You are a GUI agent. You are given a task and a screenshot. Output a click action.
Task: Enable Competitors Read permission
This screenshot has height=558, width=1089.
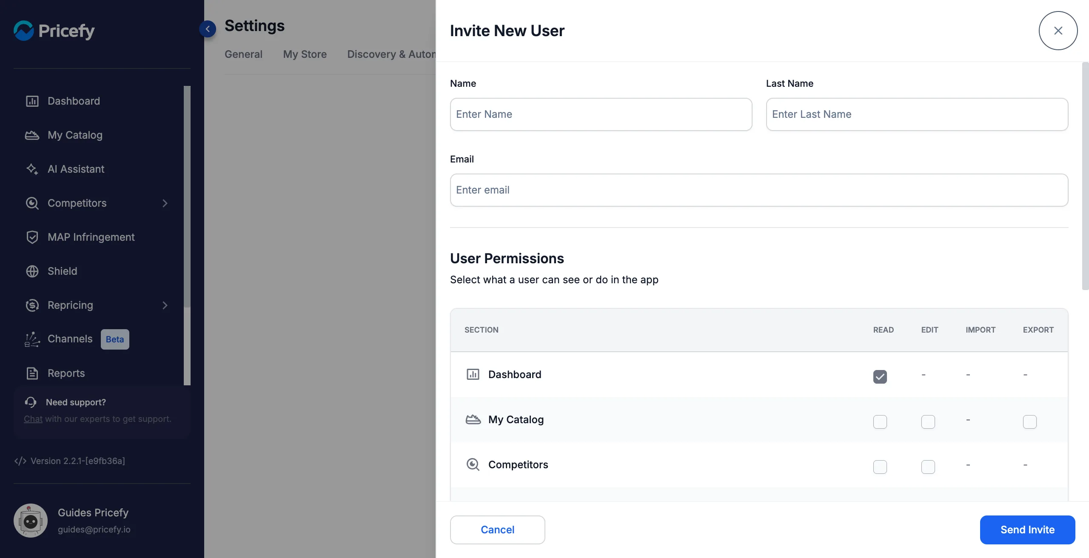tap(880, 467)
